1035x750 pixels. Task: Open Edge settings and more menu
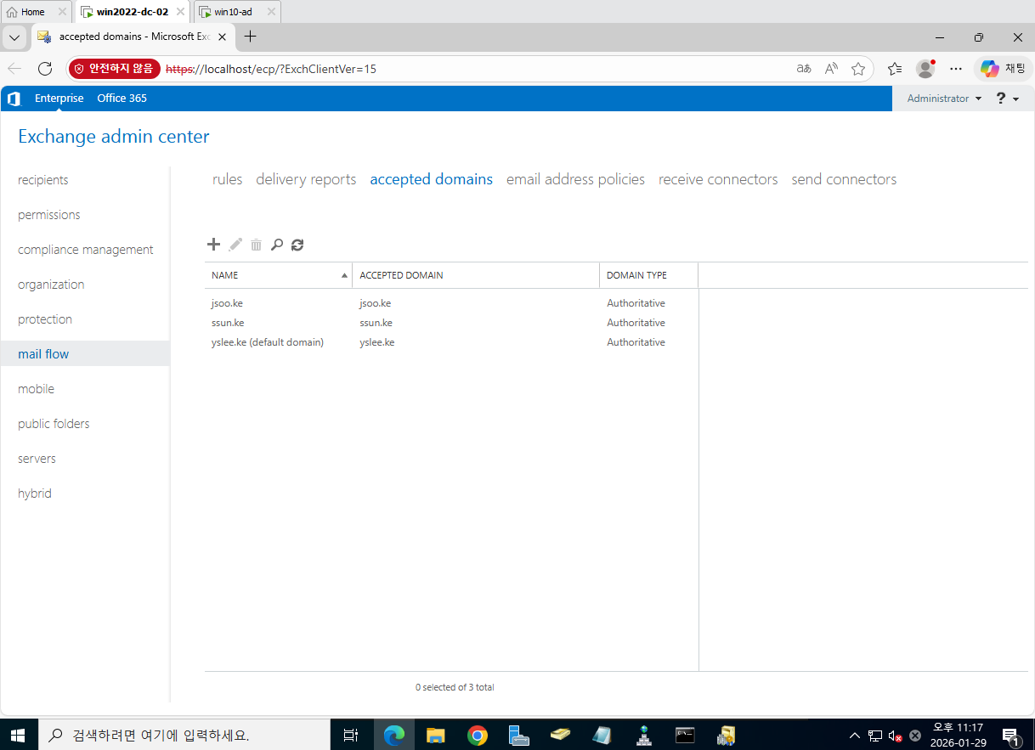[956, 69]
